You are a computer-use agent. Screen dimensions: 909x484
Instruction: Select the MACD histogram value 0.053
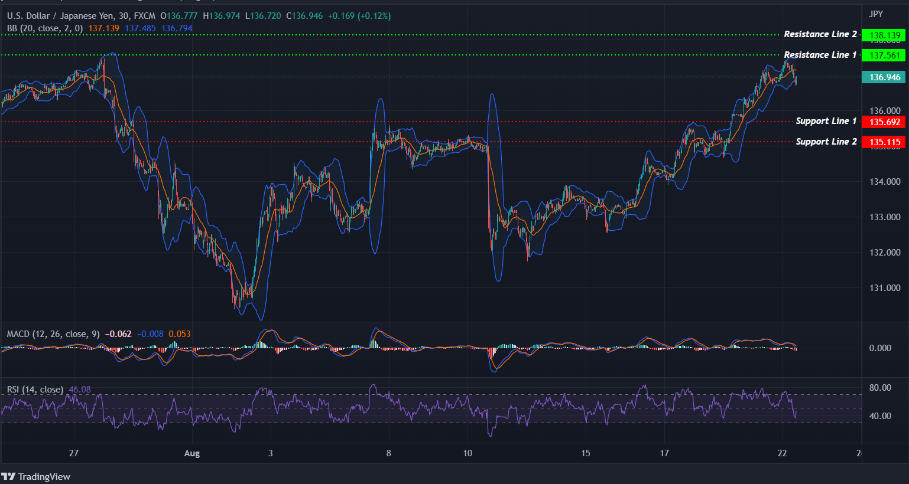point(180,333)
